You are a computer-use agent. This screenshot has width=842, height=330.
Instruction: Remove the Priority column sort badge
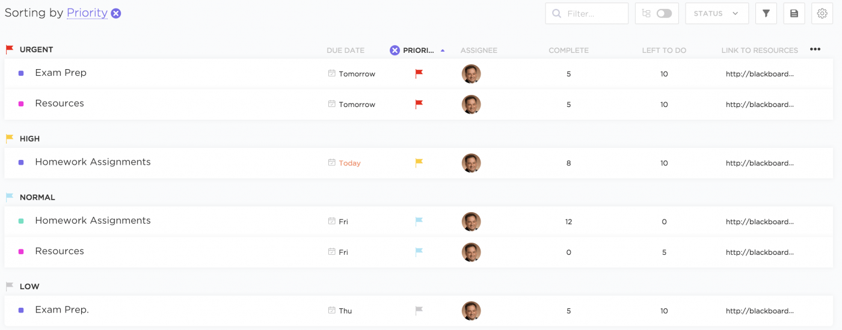[x=395, y=50]
